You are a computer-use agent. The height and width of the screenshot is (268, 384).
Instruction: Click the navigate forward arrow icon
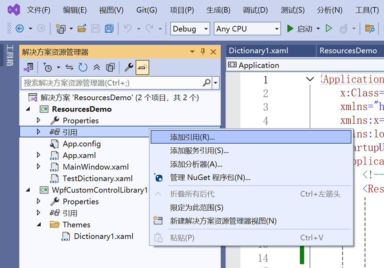coord(41,29)
